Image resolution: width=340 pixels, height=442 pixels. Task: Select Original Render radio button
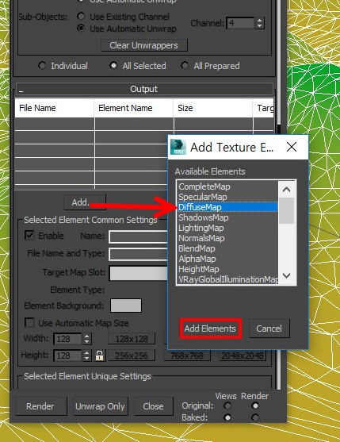coord(255,406)
